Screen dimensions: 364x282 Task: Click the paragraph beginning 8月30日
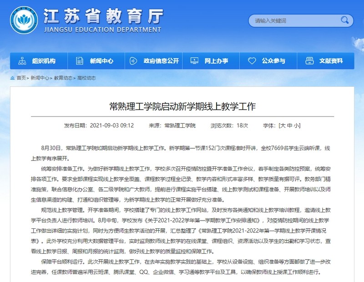point(181,153)
